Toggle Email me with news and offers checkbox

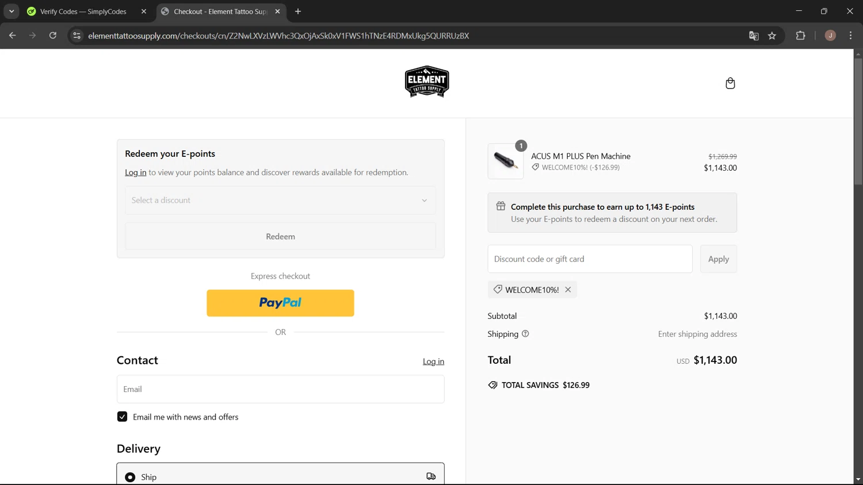point(122,417)
